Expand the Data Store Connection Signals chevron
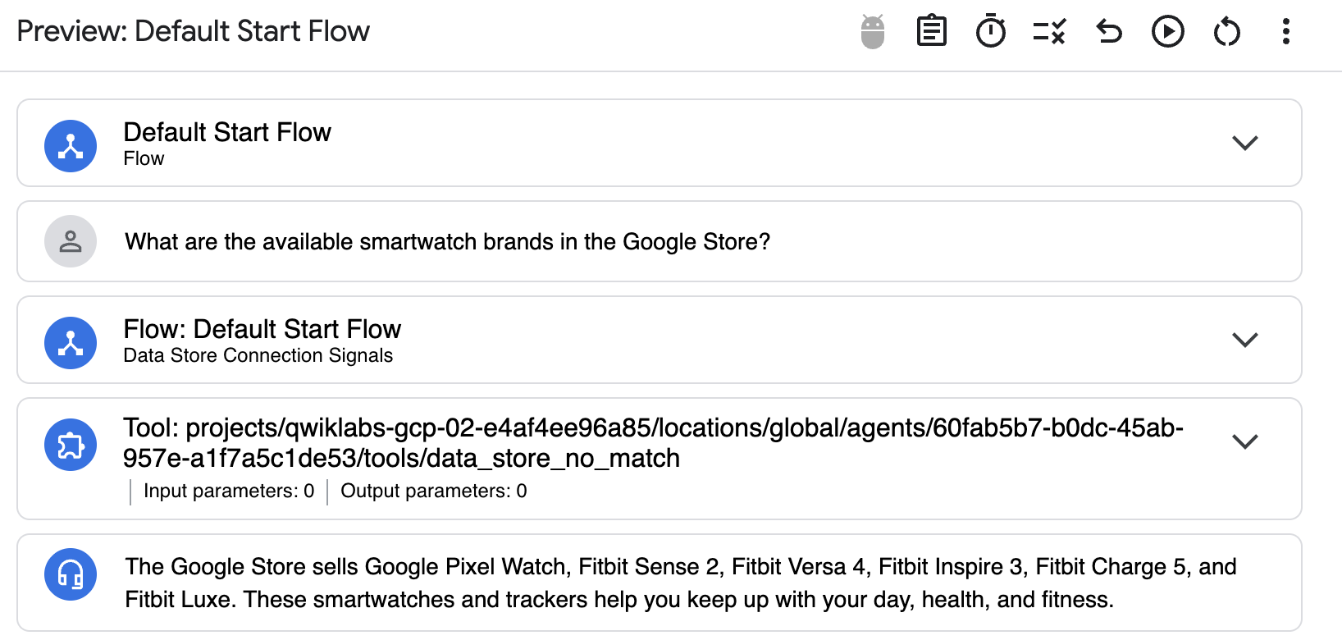 click(x=1244, y=340)
